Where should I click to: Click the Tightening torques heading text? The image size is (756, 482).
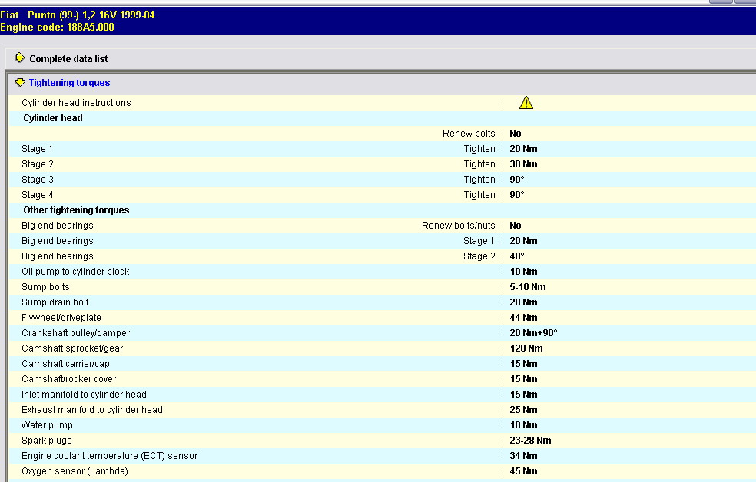pos(69,83)
